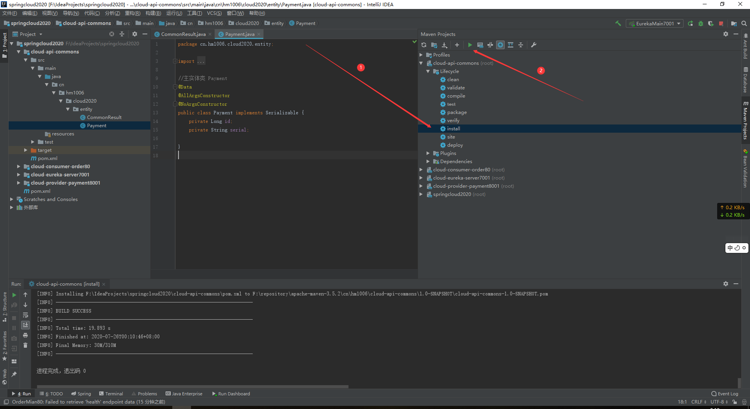The image size is (750, 409).
Task: Expand springcloud2020 (root) in Maven Projects
Action: tap(421, 194)
